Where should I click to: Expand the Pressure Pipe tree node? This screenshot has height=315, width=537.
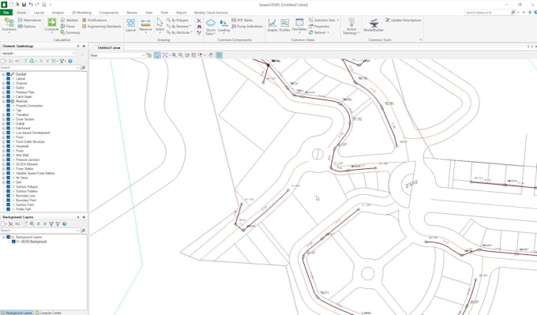[x=3, y=92]
